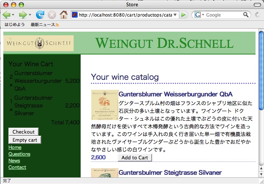Open the Contact link in sidebar

(x=17, y=167)
